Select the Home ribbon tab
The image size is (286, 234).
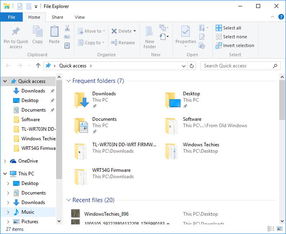point(34,17)
